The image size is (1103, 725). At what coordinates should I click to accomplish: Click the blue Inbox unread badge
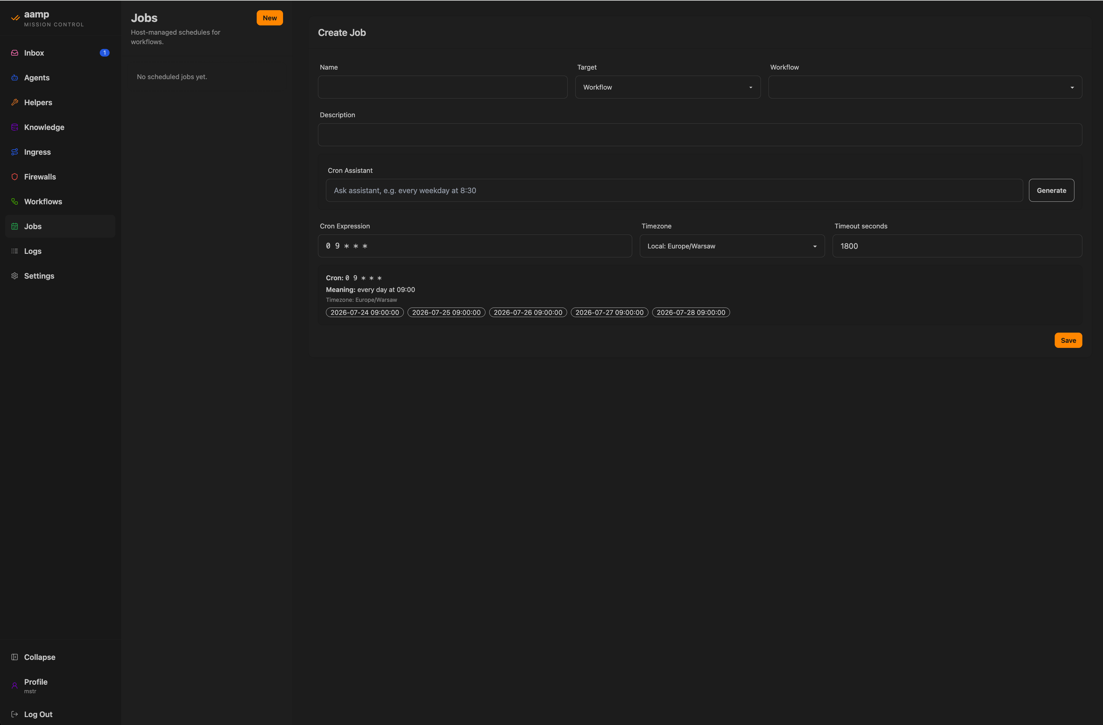pyautogui.click(x=105, y=53)
